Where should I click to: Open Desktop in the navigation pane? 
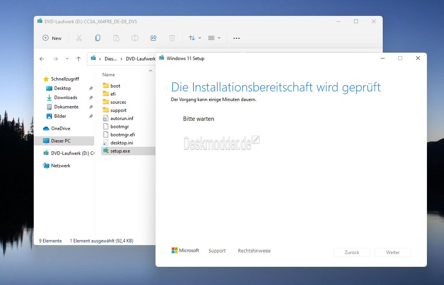coord(62,88)
